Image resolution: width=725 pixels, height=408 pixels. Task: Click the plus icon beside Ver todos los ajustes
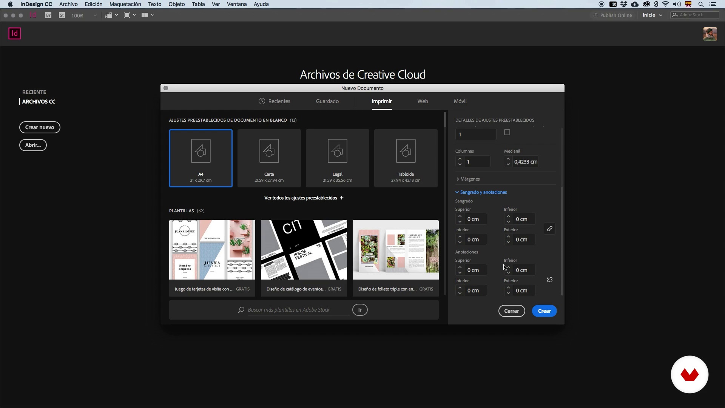pos(341,198)
